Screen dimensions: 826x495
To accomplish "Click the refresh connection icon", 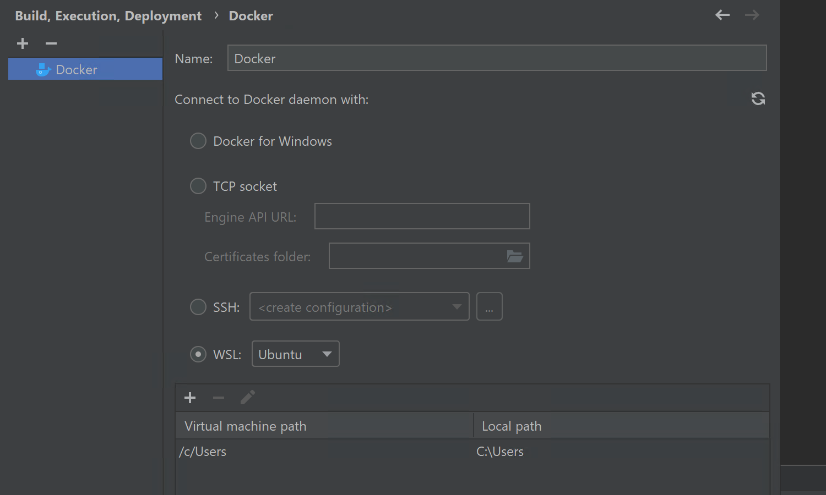I will 758,98.
